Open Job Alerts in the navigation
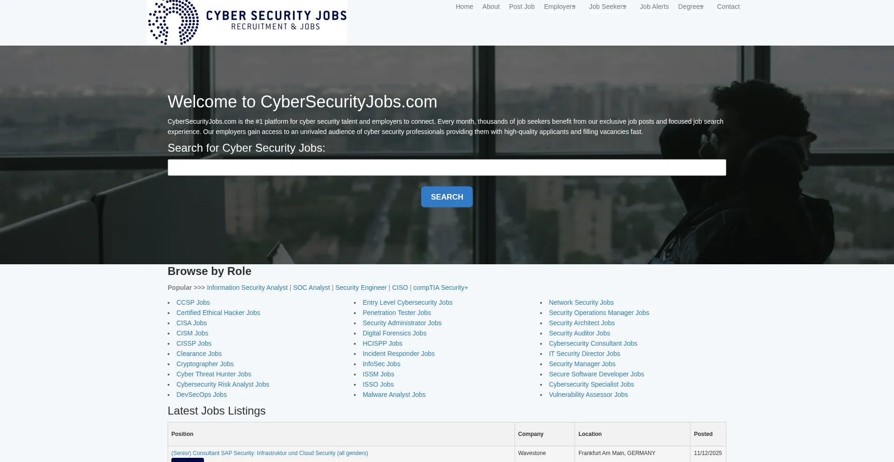This screenshot has width=894, height=462. pos(654,7)
